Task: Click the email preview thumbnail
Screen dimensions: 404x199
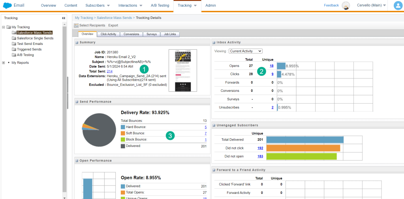Action: coord(182,70)
